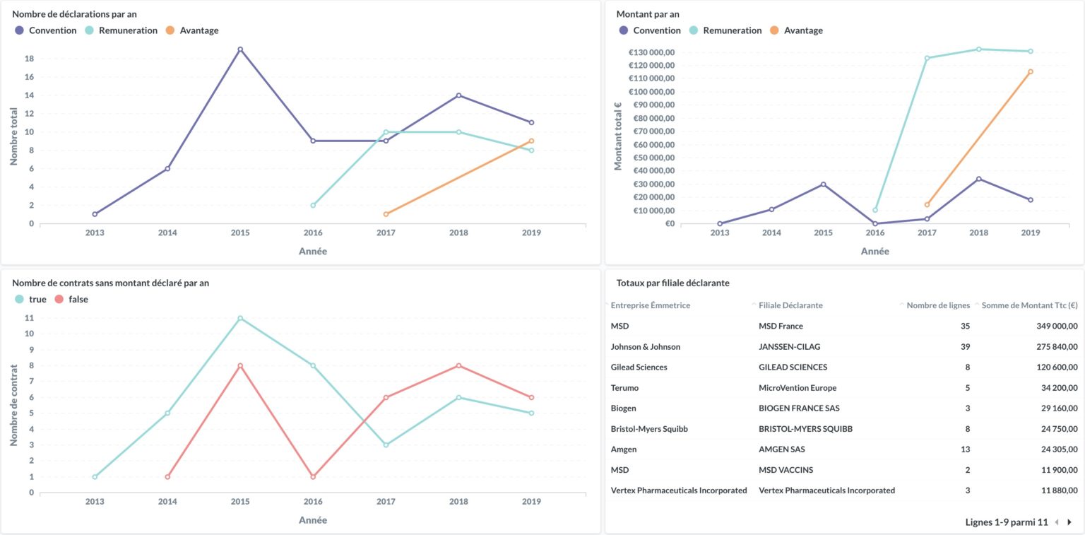
Task: Toggle Convention series in the Montant par an legend
Action: tap(650, 30)
